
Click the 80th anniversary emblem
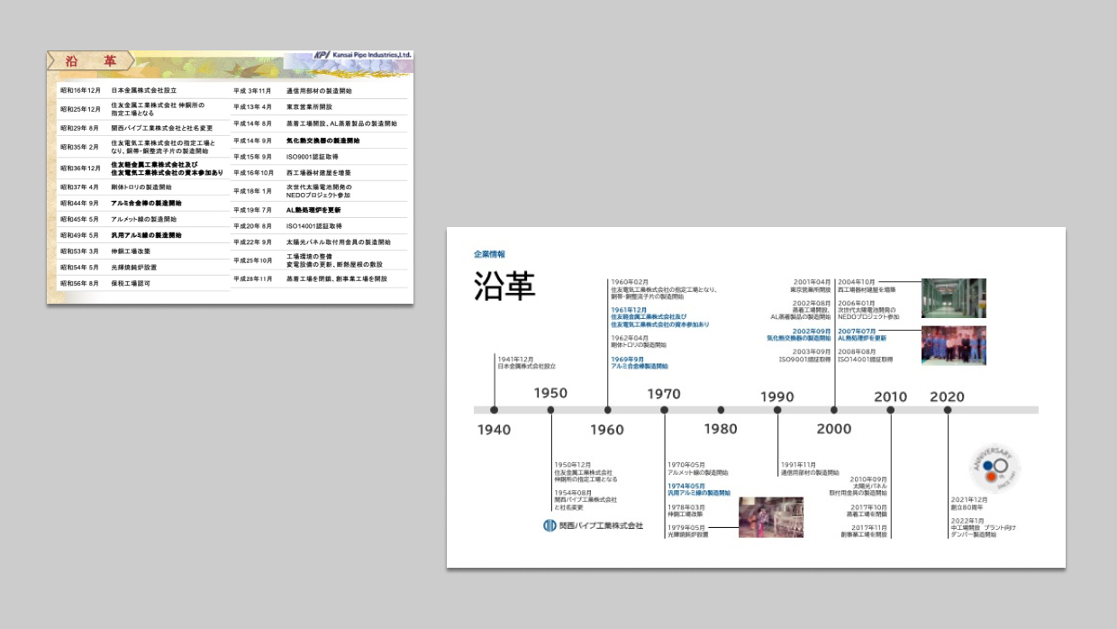coord(994,468)
